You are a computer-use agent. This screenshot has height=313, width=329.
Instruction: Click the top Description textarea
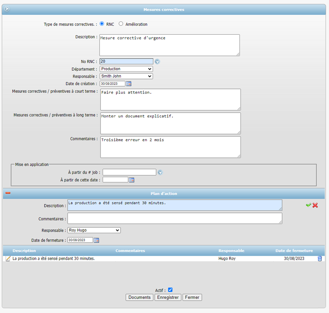coord(169,45)
